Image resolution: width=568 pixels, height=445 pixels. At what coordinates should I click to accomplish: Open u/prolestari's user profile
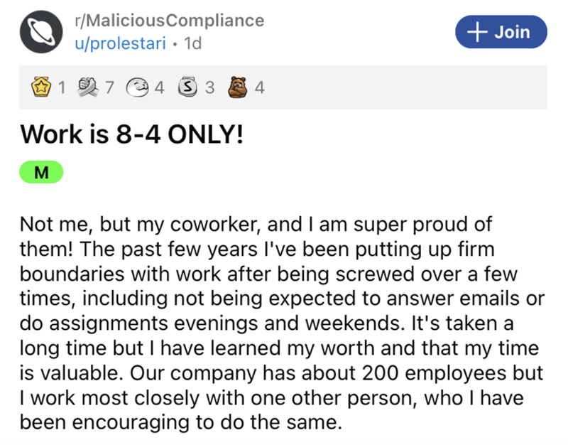tap(121, 43)
